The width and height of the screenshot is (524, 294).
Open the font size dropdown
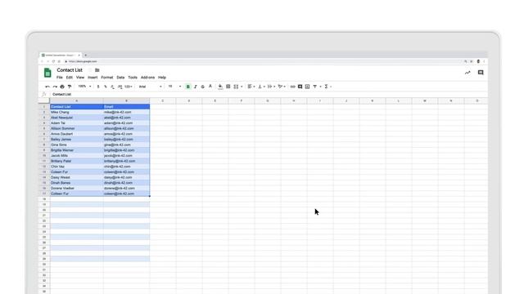point(174,87)
